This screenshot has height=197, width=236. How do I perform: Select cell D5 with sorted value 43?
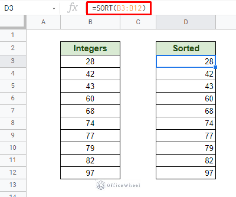(186, 86)
